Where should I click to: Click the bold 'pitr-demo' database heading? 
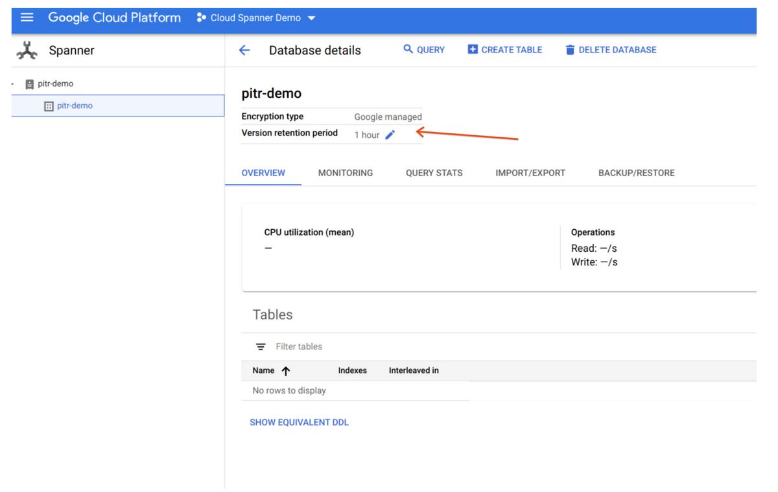pyautogui.click(x=272, y=94)
